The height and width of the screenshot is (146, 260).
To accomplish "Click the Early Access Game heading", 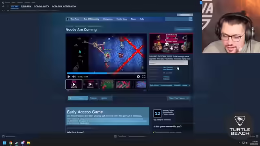I will 85,112.
